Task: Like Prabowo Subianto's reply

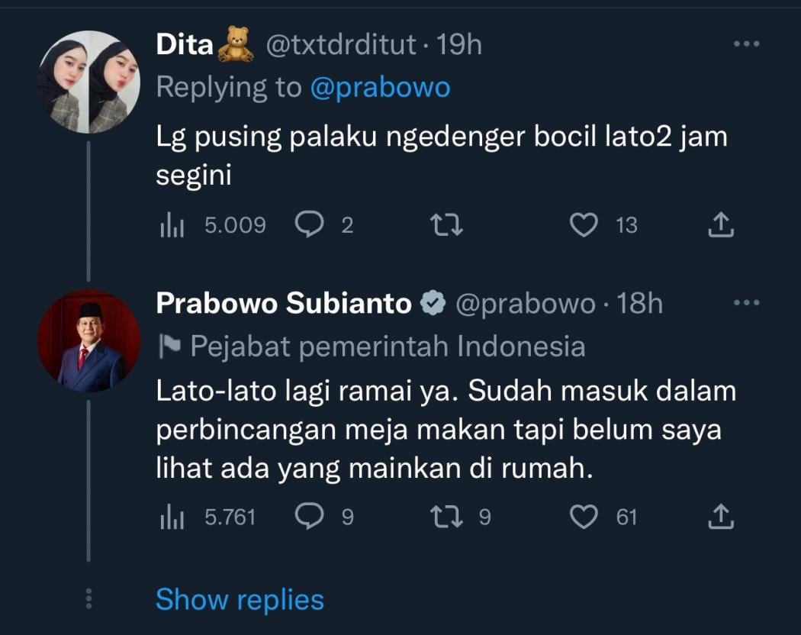Action: [x=584, y=517]
